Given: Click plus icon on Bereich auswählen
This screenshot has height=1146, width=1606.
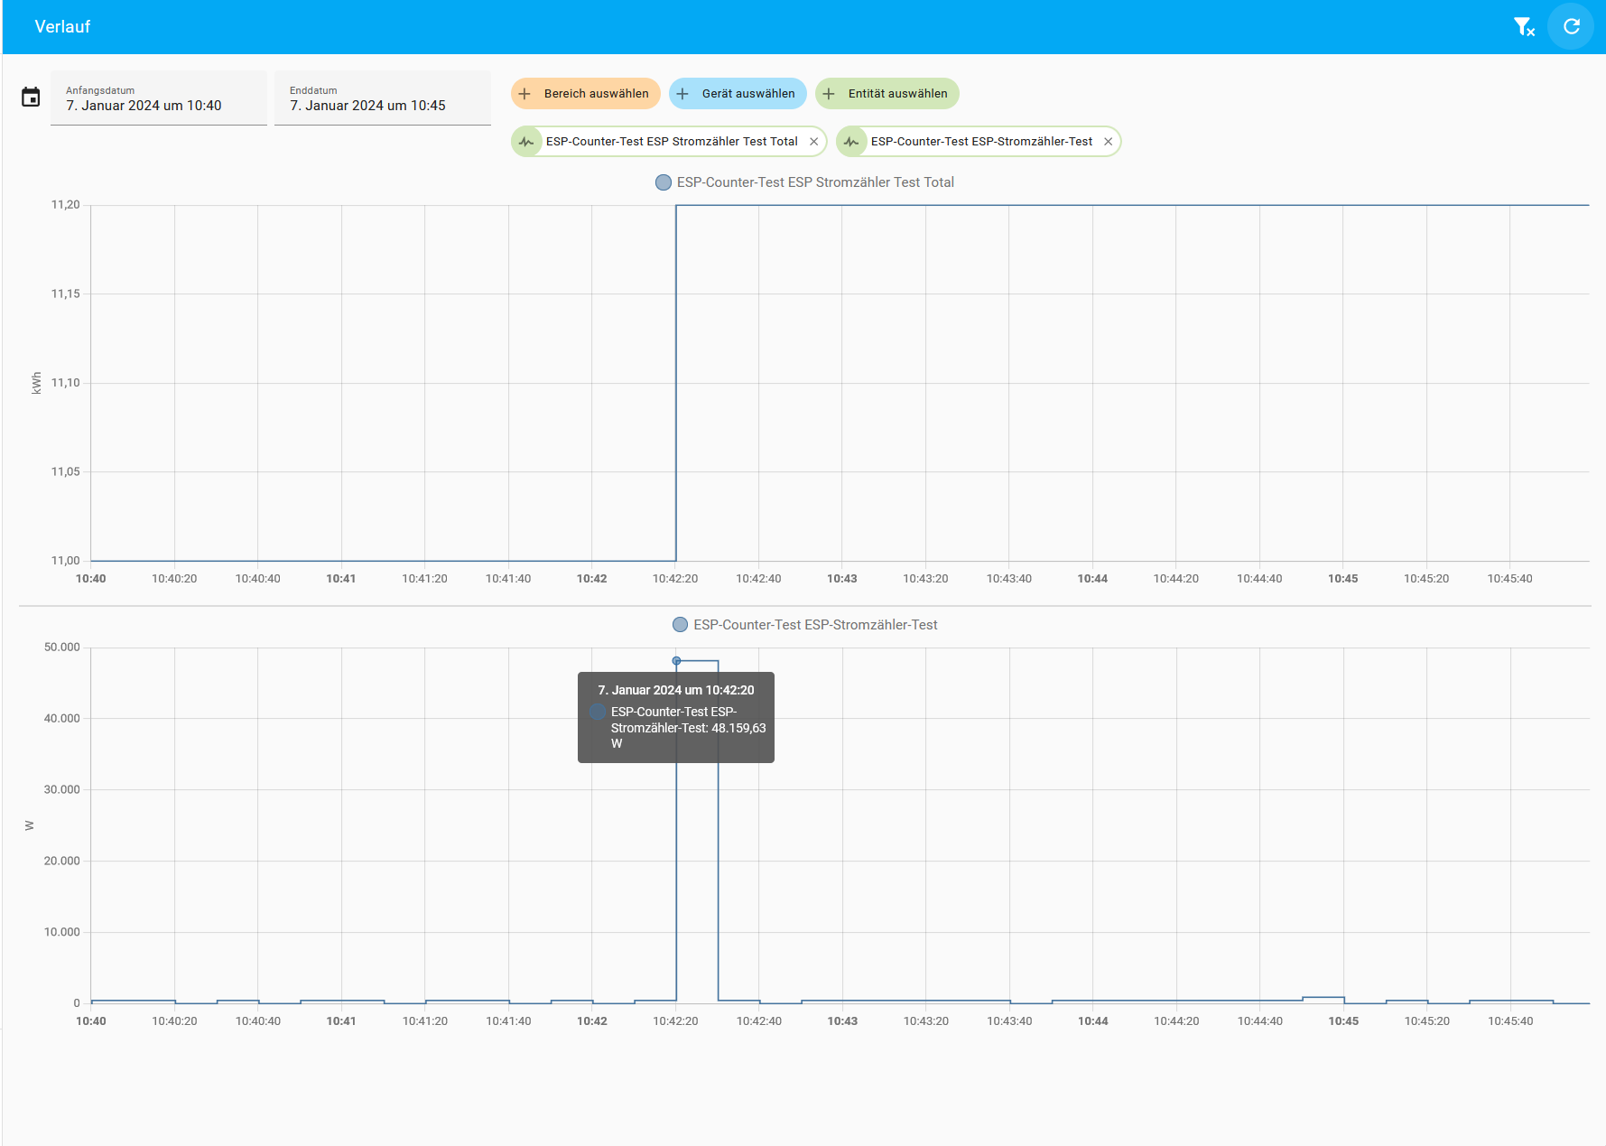Looking at the screenshot, I should click(525, 94).
